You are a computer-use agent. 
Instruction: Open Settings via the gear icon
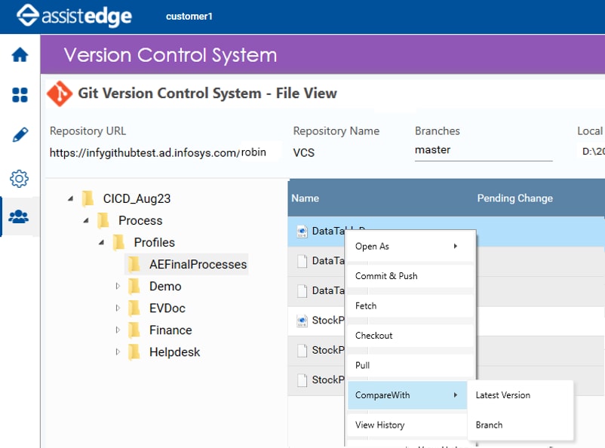pyautogui.click(x=20, y=179)
